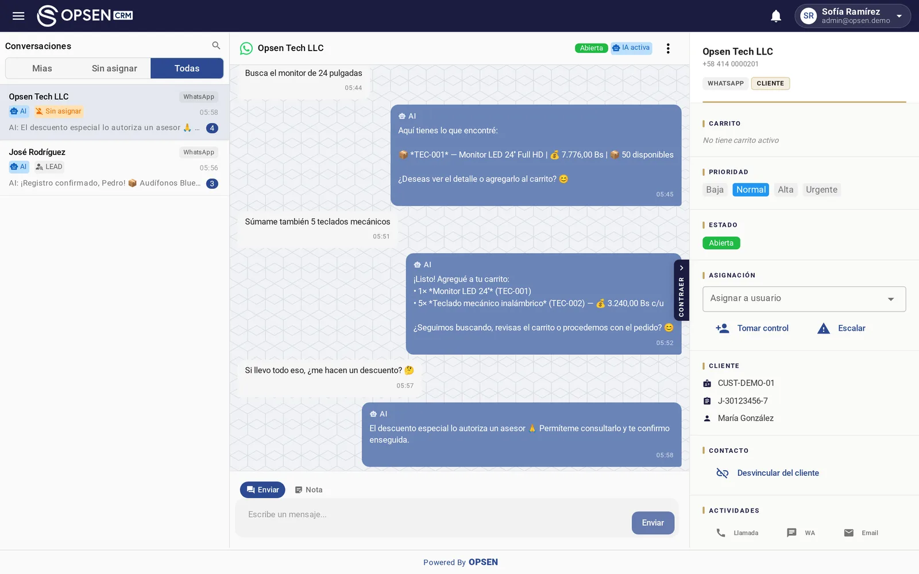This screenshot has width=919, height=574.
Task: Click the TEC-001 Monitor LED AI message
Action: [x=536, y=156]
